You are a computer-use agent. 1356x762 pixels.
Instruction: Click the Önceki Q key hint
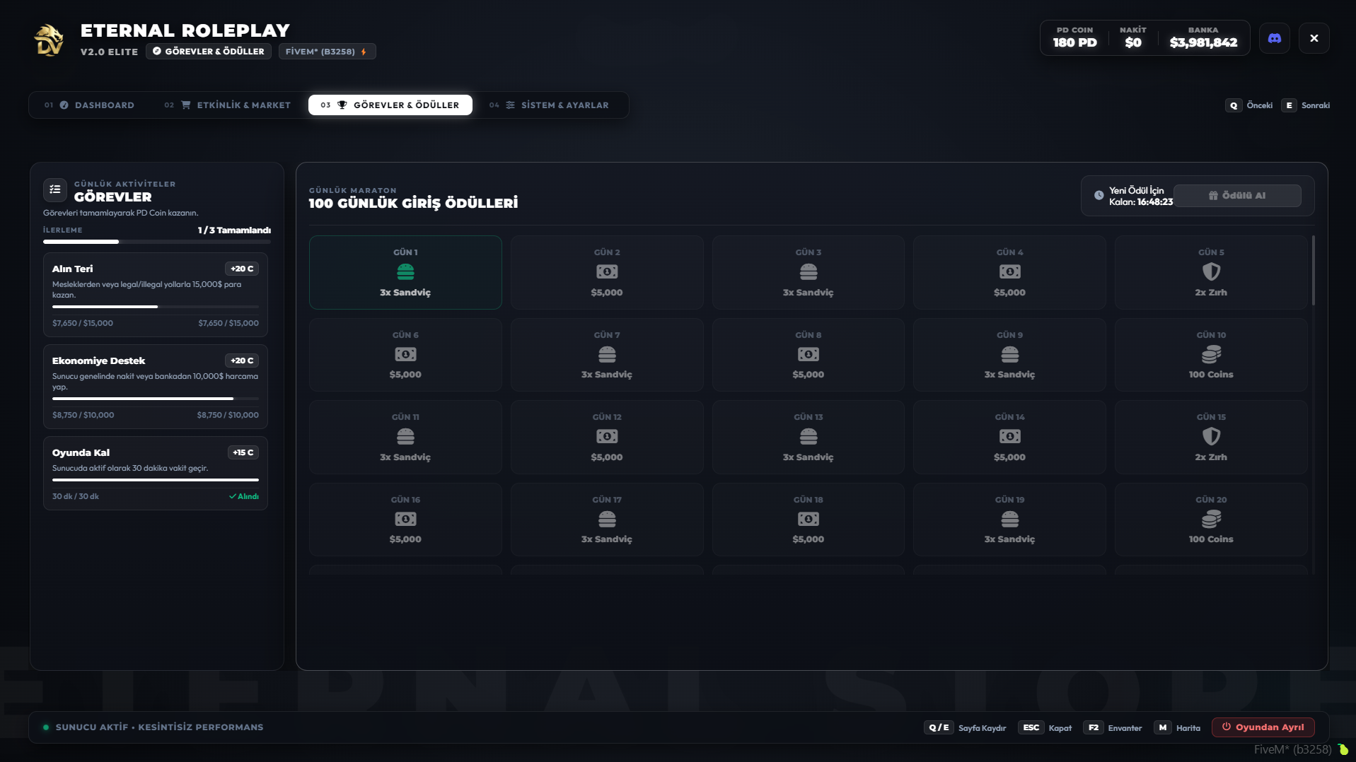(x=1249, y=105)
